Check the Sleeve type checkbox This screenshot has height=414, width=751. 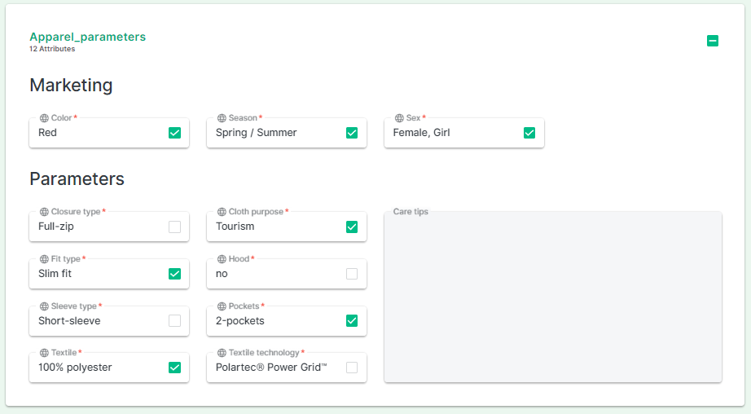(174, 321)
